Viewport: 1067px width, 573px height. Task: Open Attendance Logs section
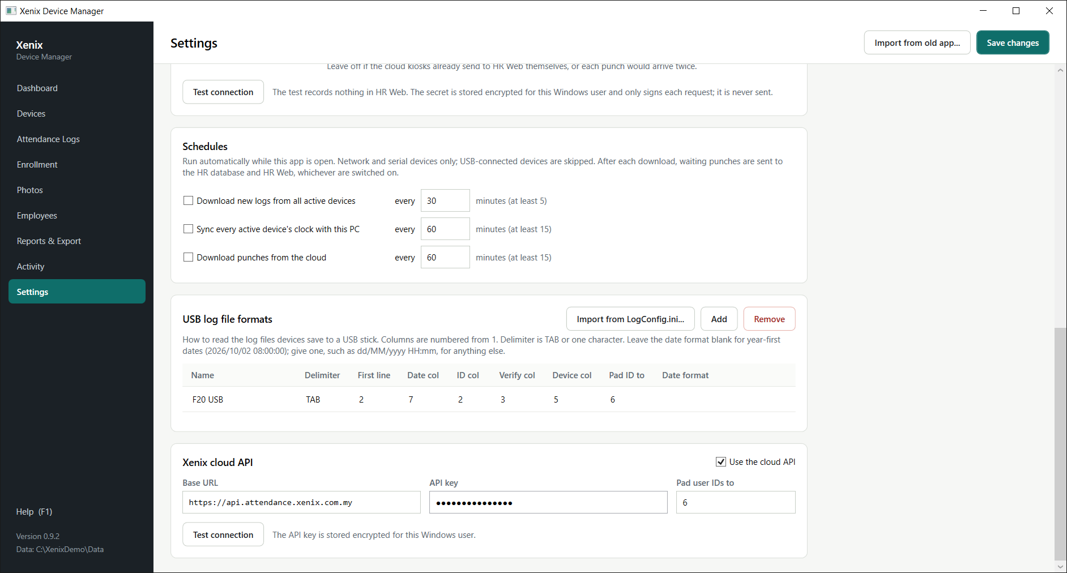[77, 139]
